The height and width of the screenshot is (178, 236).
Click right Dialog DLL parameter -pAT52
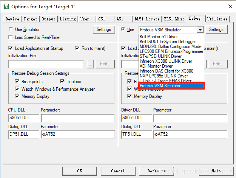click(190, 135)
